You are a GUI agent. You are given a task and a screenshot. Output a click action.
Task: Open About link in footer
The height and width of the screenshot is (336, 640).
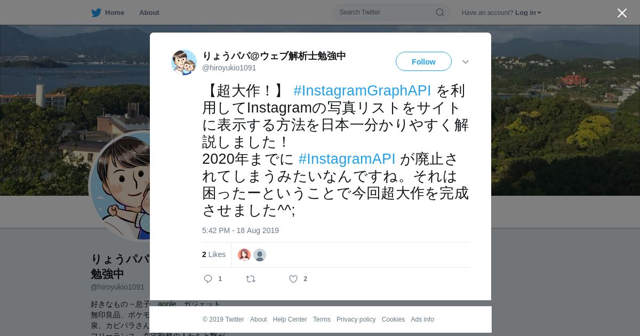[258, 319]
